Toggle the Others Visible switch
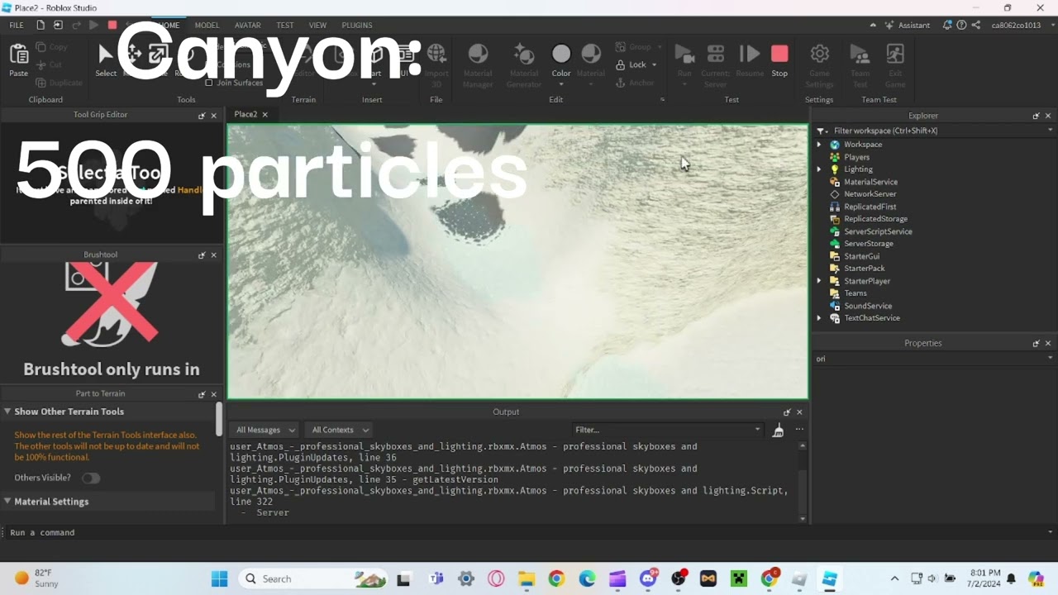 pos(90,478)
